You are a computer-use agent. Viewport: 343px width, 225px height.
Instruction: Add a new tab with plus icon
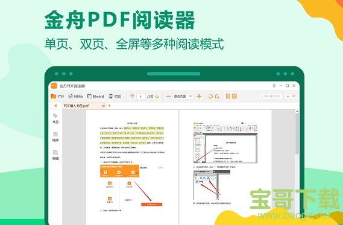(x=109, y=106)
